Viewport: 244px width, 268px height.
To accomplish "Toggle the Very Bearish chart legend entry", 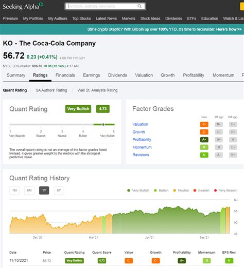I will 226,190.
